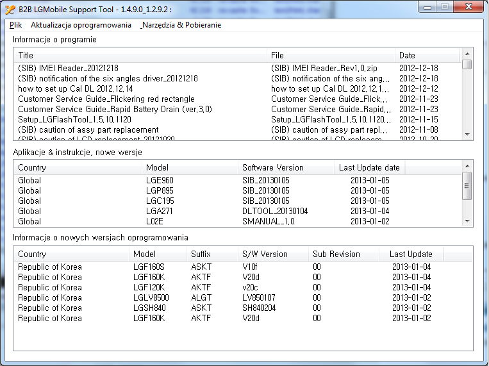The height and width of the screenshot is (366, 489).
Task: Click Sub Revision column header
Action: click(344, 254)
